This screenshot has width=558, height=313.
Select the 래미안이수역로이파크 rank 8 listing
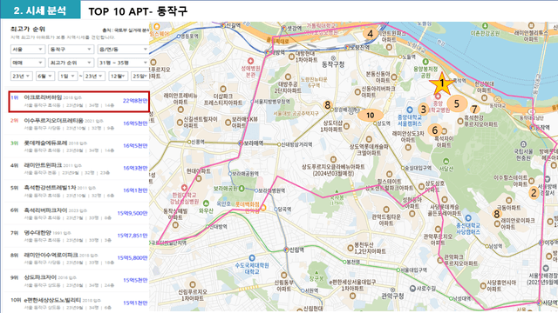coord(78,258)
